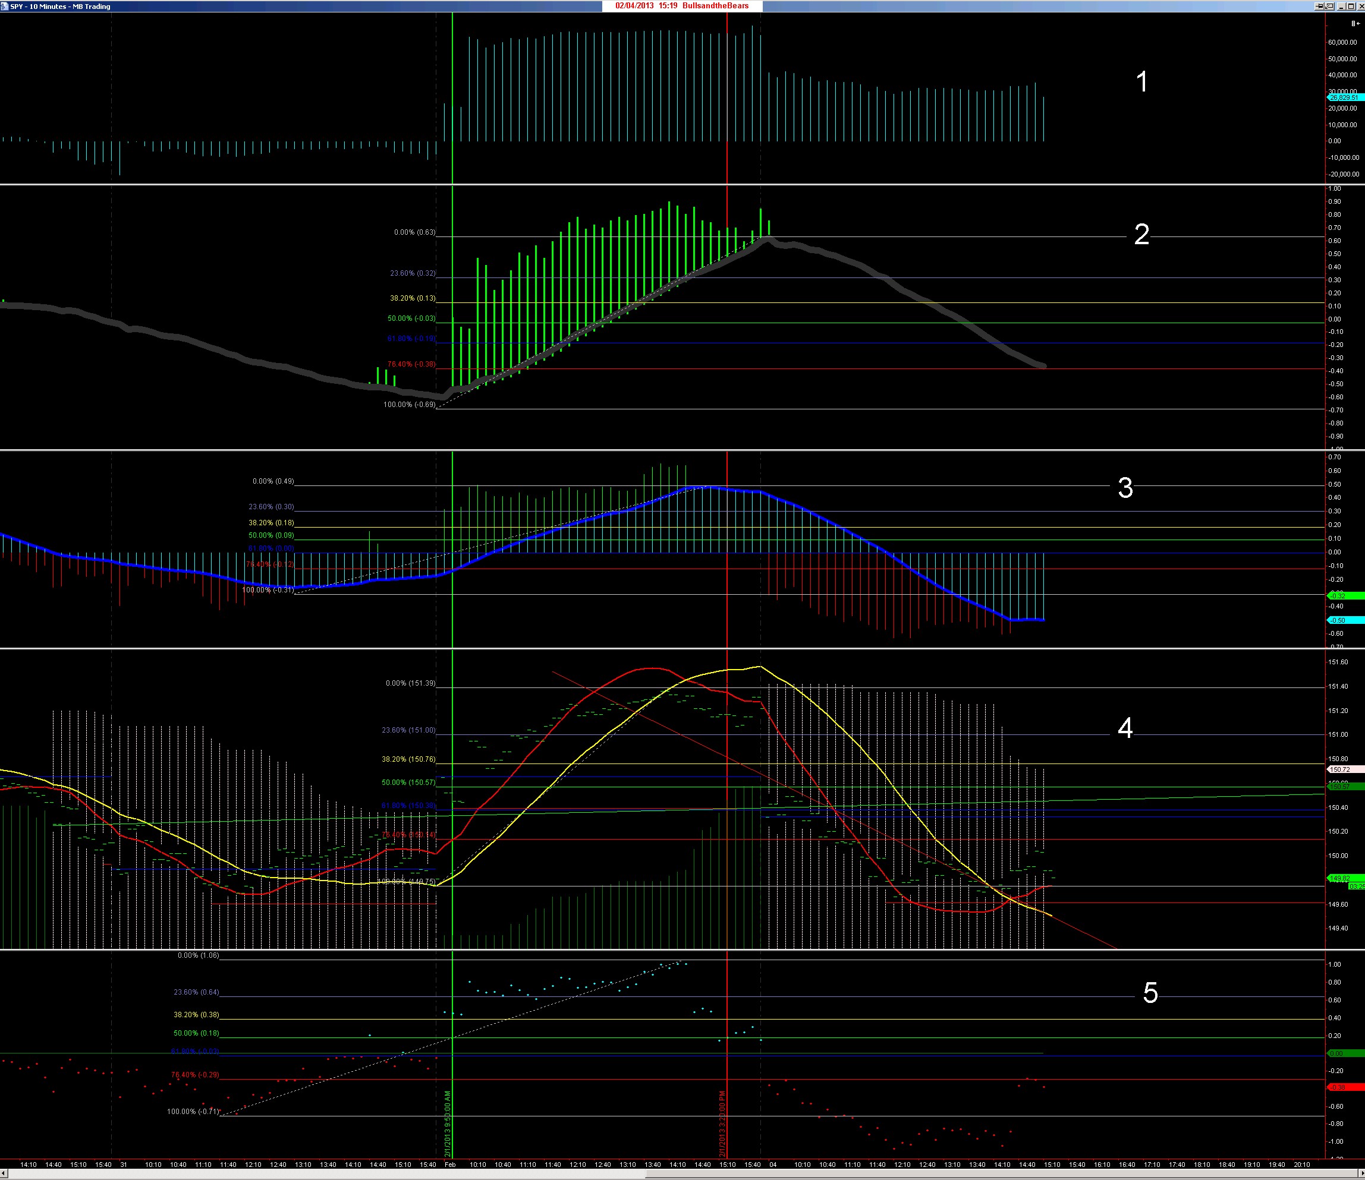Select the '50.00% (0.09)' Fibonacci label

click(271, 535)
